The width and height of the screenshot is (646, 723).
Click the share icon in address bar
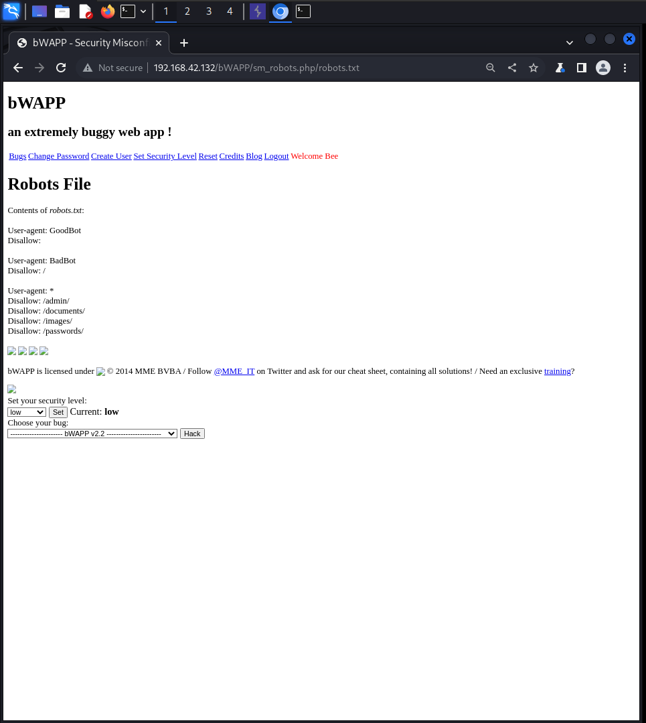point(512,68)
